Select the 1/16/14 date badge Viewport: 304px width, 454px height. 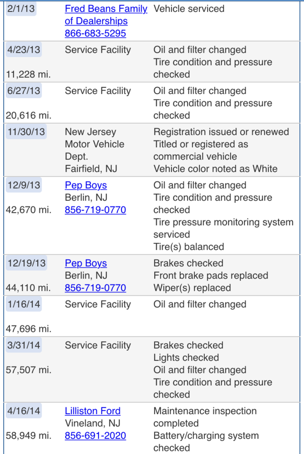24,304
